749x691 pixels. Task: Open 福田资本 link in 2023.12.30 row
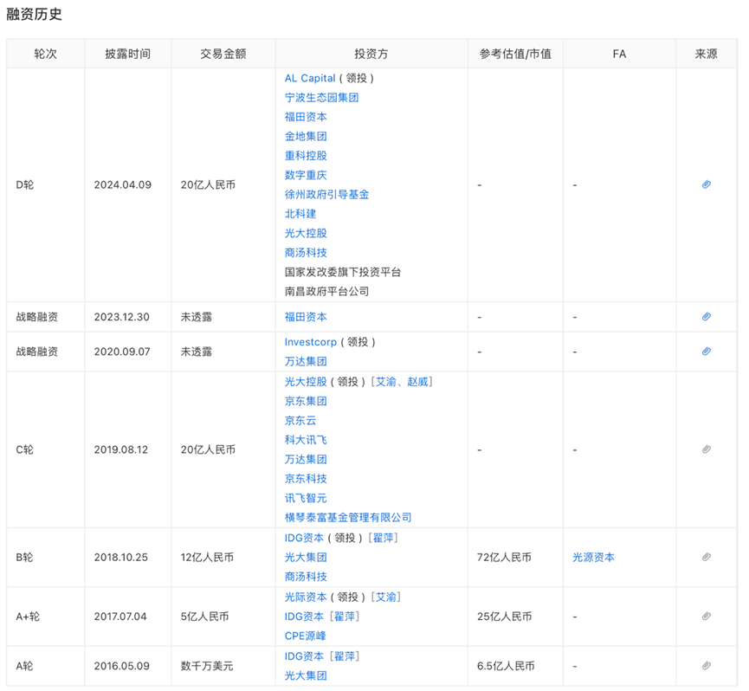pos(306,317)
